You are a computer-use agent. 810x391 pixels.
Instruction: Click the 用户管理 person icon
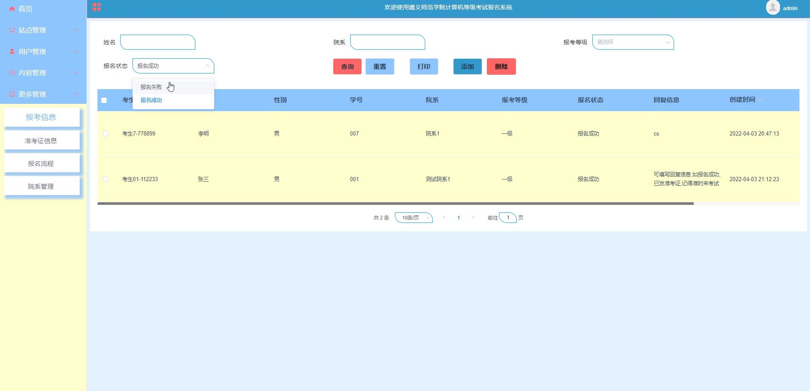(12, 52)
